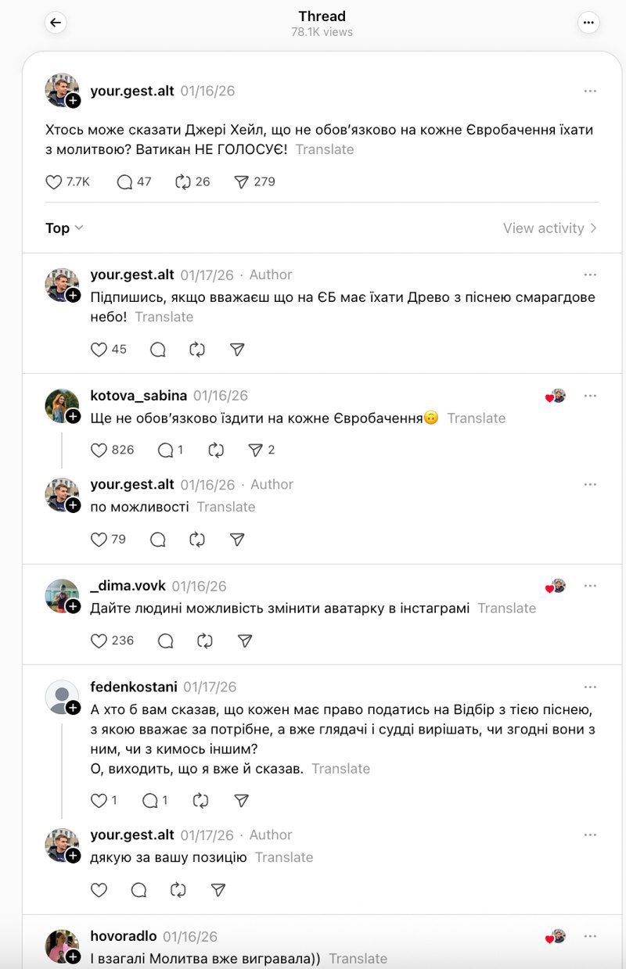Screen dimensions: 626x969
Task: Repost _dima.vovk's comment
Action: pyautogui.click(x=205, y=641)
